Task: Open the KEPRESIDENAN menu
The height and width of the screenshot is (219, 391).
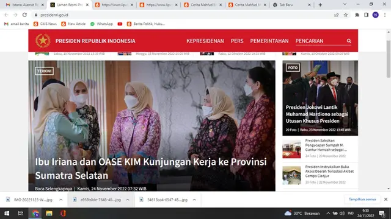Action: click(205, 41)
